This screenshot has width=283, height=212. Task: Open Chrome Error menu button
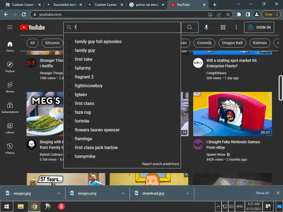[x=271, y=14]
